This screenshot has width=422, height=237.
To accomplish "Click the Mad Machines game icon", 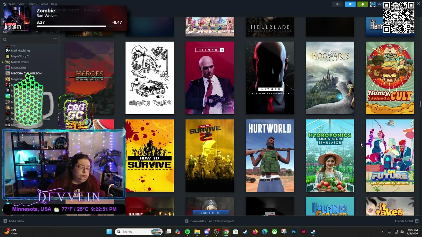I will [x=8, y=51].
